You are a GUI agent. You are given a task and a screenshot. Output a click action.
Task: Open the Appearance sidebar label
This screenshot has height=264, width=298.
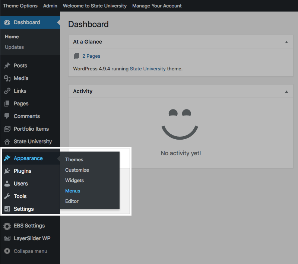(x=28, y=158)
